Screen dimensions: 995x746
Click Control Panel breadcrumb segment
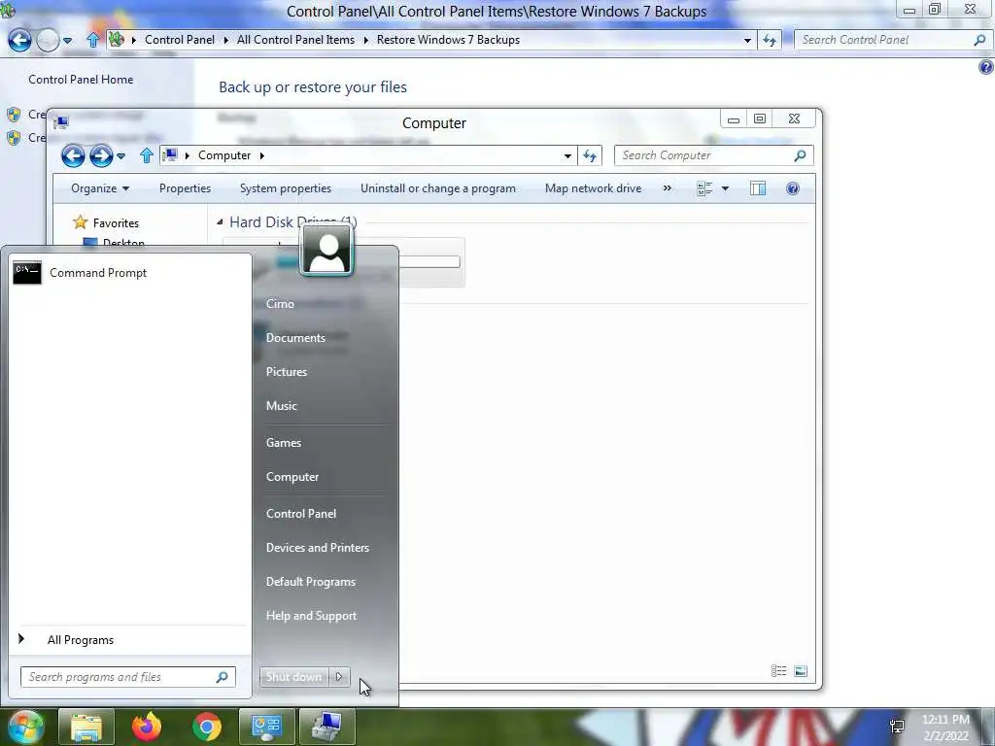tap(180, 39)
